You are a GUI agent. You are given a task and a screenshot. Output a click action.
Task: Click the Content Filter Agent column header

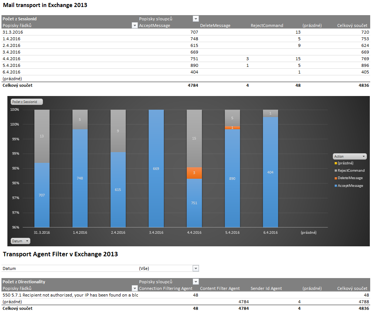pyautogui.click(x=220, y=288)
